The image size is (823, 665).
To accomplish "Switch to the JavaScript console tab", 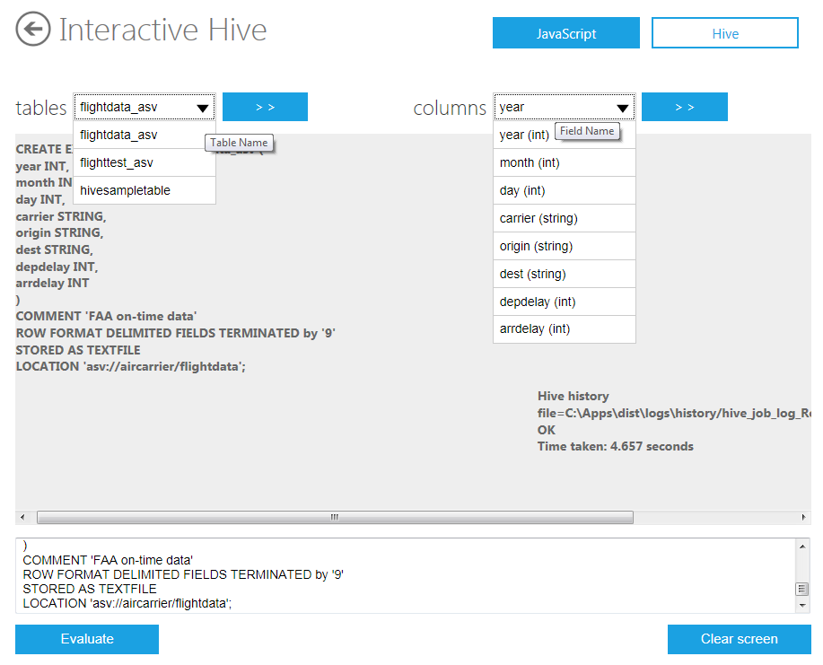I will 565,33.
